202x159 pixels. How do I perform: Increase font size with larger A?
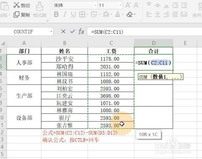pos(128,5)
